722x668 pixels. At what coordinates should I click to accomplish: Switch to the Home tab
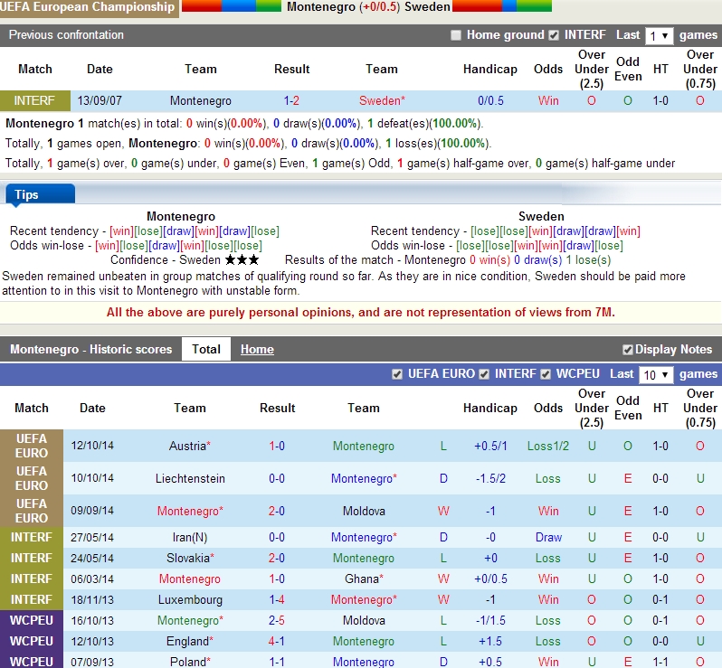(257, 350)
